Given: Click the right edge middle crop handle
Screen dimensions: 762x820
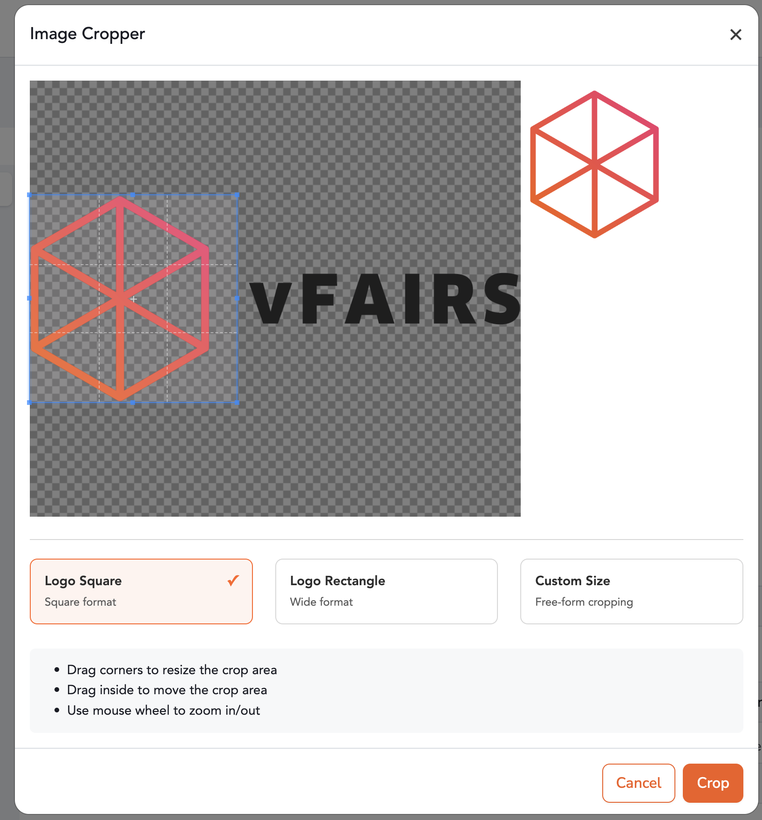Looking at the screenshot, I should pyautogui.click(x=237, y=299).
